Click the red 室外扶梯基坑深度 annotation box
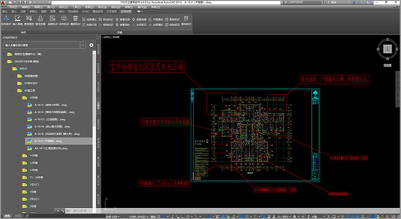 (147, 67)
